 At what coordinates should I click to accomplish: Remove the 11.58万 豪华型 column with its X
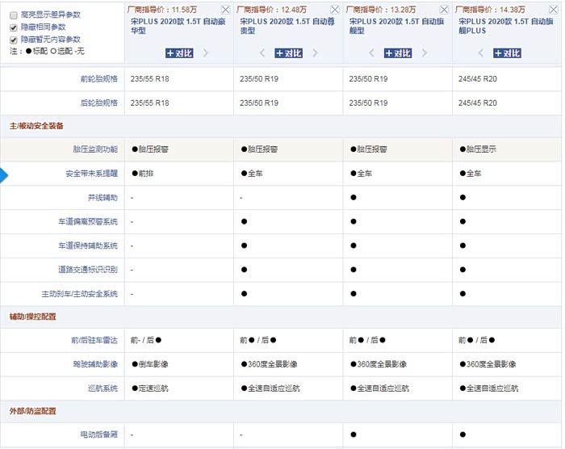[x=225, y=10]
